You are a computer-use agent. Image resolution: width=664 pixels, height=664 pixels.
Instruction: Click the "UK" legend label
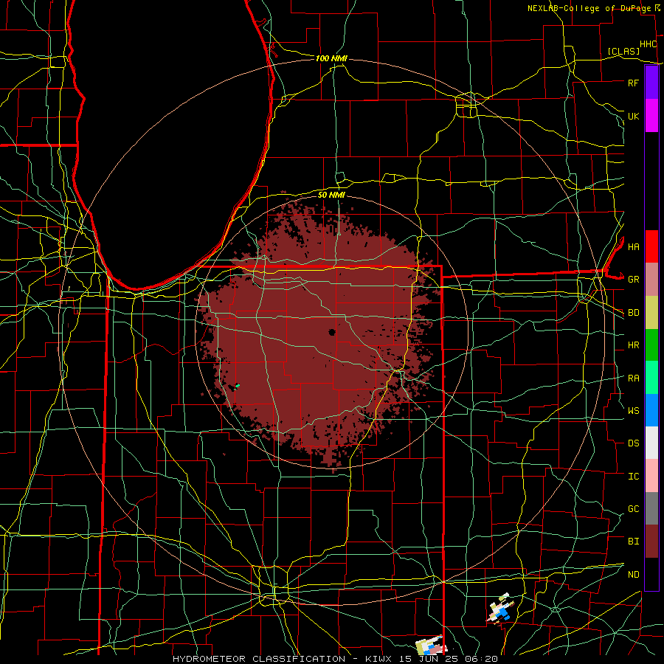click(x=633, y=116)
